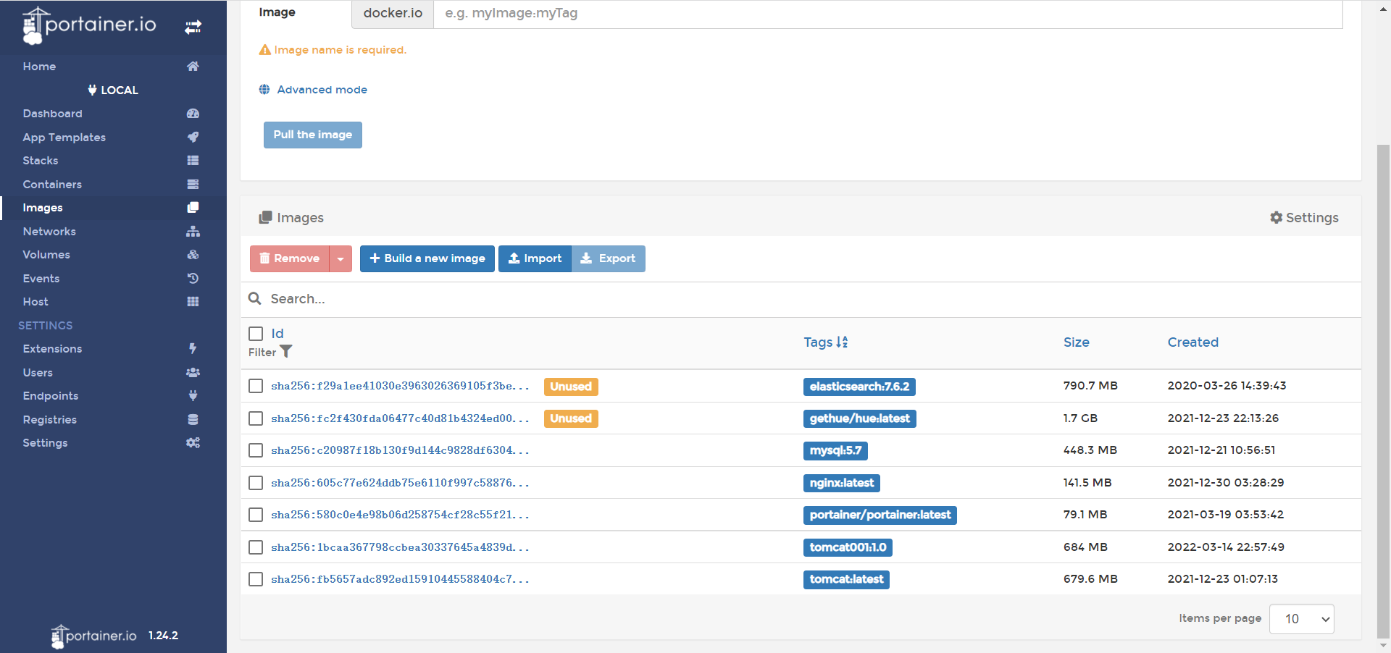The width and height of the screenshot is (1391, 653).
Task: Click the Stacks list icon
Action: pyautogui.click(x=193, y=161)
